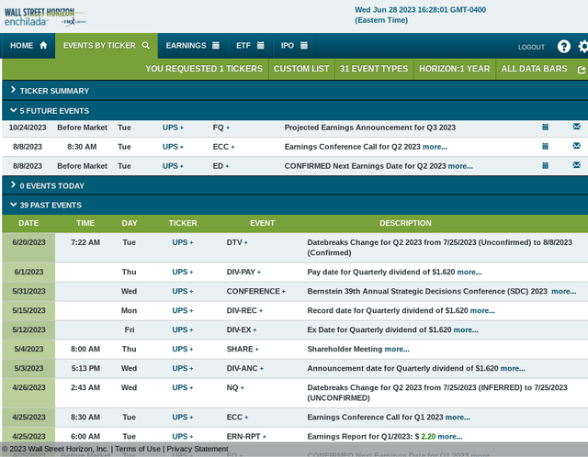Select the 5/31/2023 date cell
The height and width of the screenshot is (457, 588).
pyautogui.click(x=28, y=291)
